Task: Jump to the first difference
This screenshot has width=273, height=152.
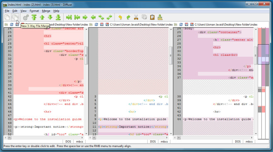Action: pos(34,17)
